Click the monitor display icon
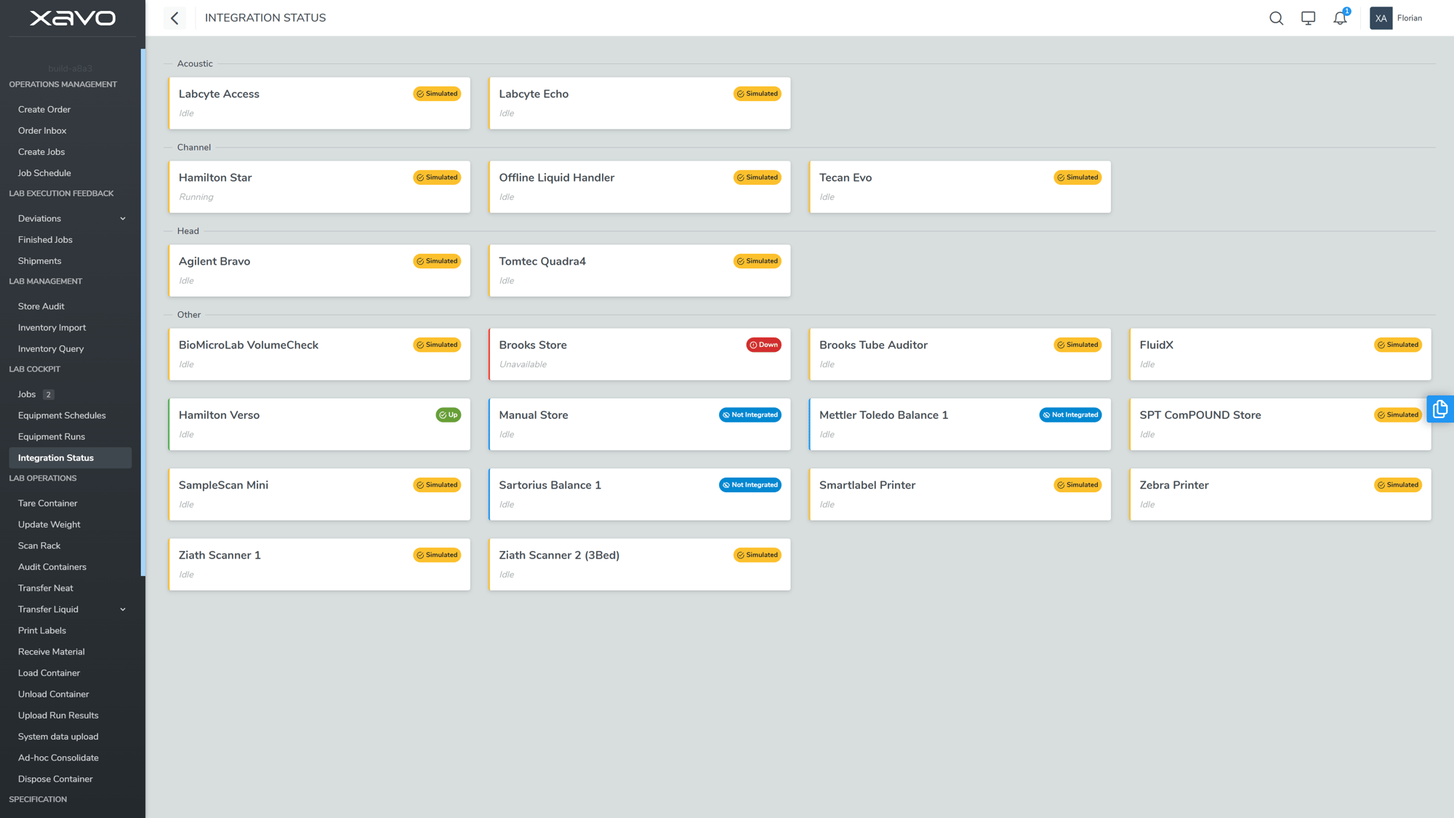The width and height of the screenshot is (1454, 818). point(1308,18)
